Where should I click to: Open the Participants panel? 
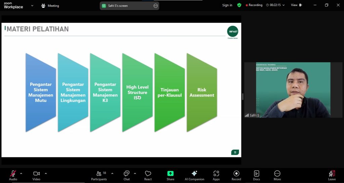click(99, 175)
